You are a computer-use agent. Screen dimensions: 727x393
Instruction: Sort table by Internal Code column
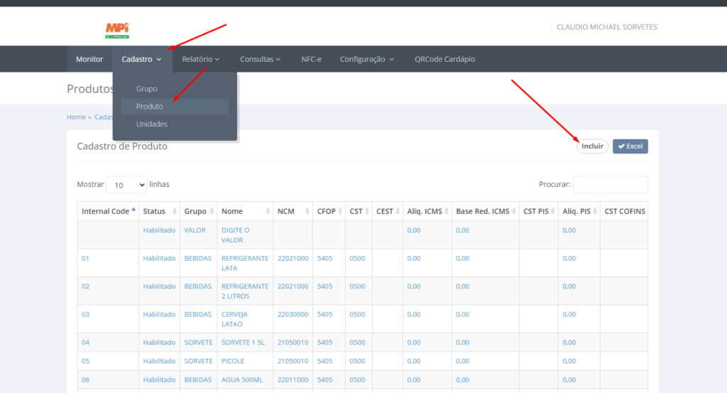pos(108,211)
